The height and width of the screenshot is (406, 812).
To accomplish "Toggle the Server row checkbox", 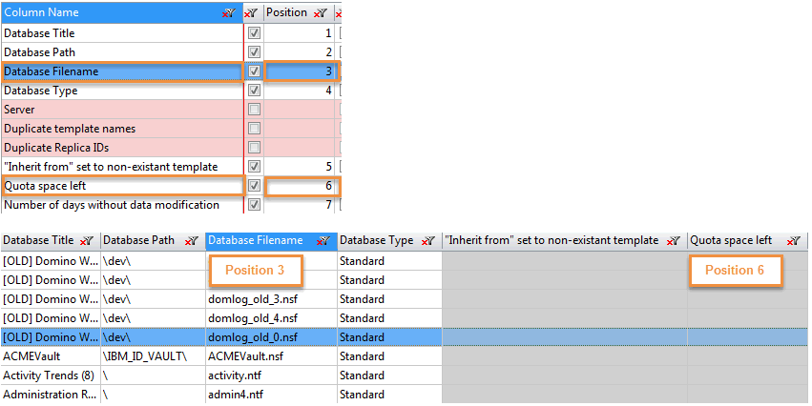I will point(254,110).
